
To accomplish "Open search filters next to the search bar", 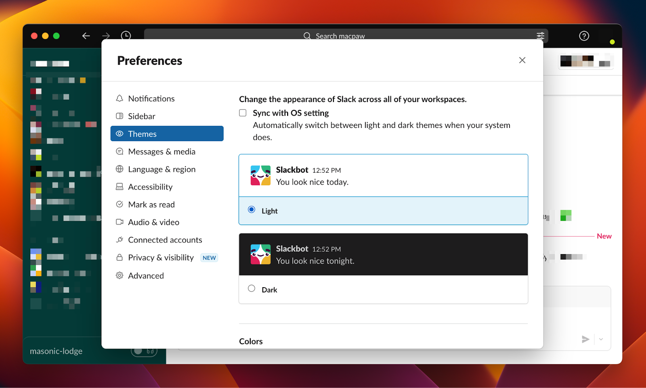I will (x=540, y=36).
